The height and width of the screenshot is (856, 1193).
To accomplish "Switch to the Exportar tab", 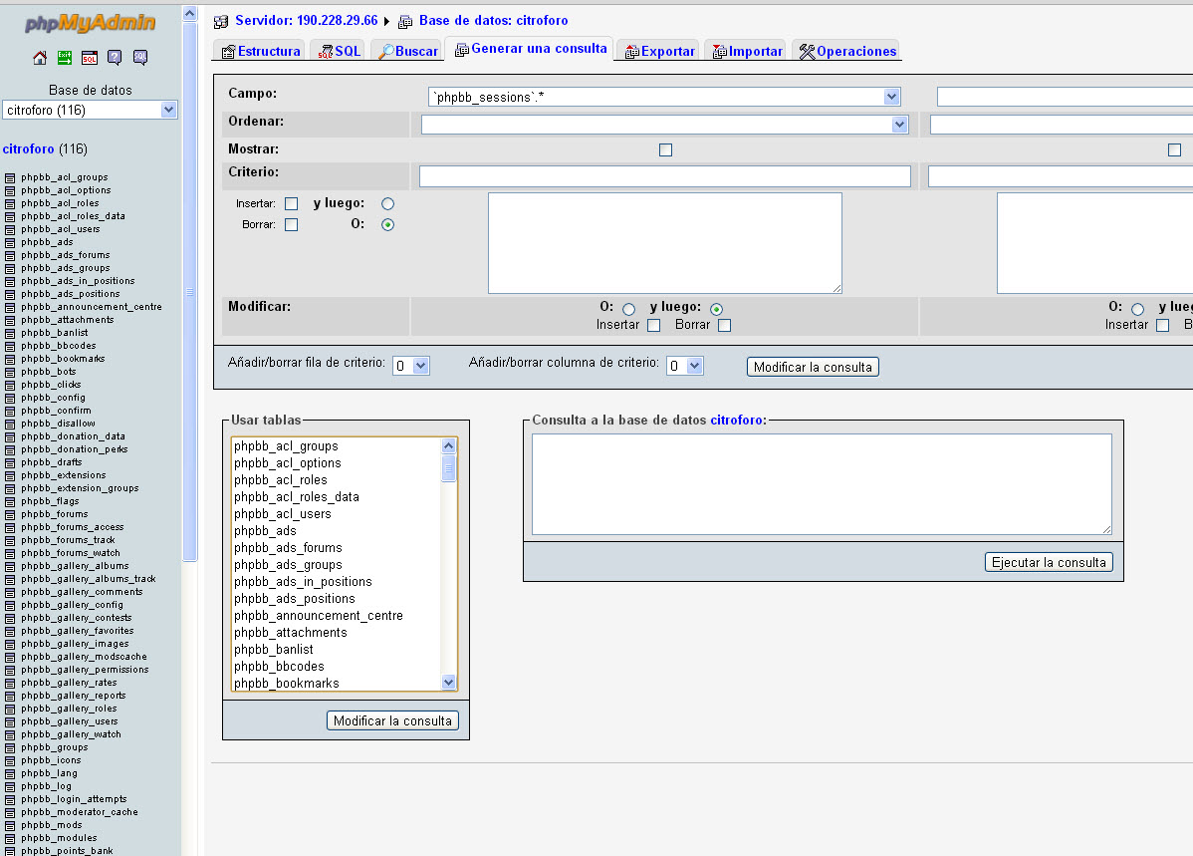I will tap(659, 51).
